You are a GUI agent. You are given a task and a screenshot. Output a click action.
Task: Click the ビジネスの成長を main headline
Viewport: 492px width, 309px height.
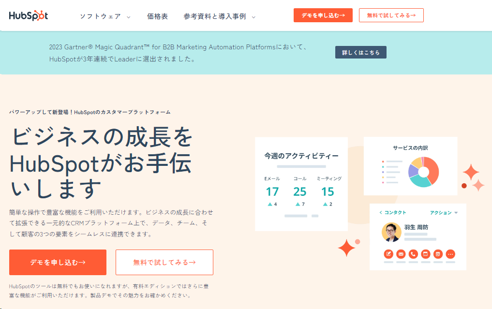(101, 162)
